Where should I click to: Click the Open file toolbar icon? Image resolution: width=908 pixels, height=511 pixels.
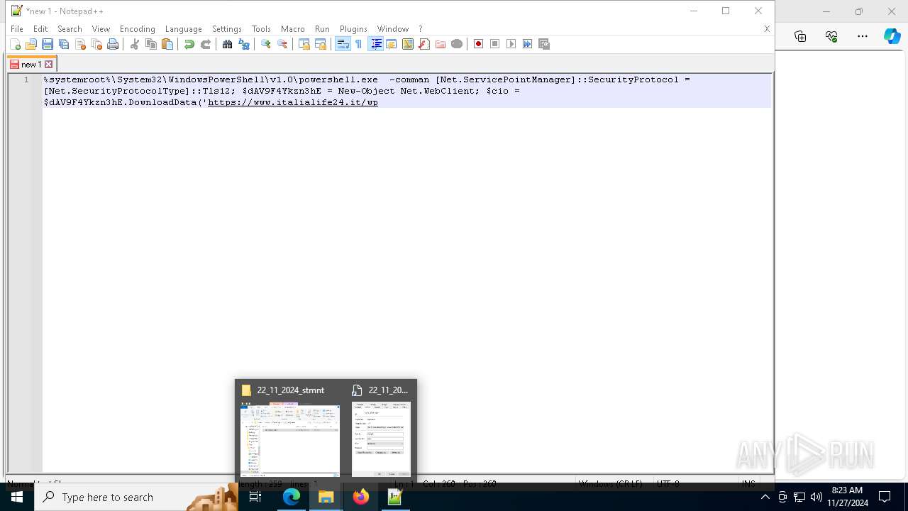[31, 44]
